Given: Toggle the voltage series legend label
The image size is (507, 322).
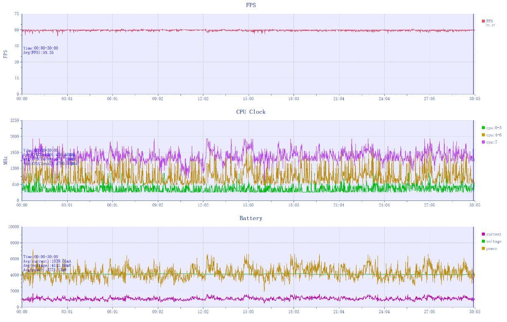Looking at the screenshot, I should click(494, 241).
